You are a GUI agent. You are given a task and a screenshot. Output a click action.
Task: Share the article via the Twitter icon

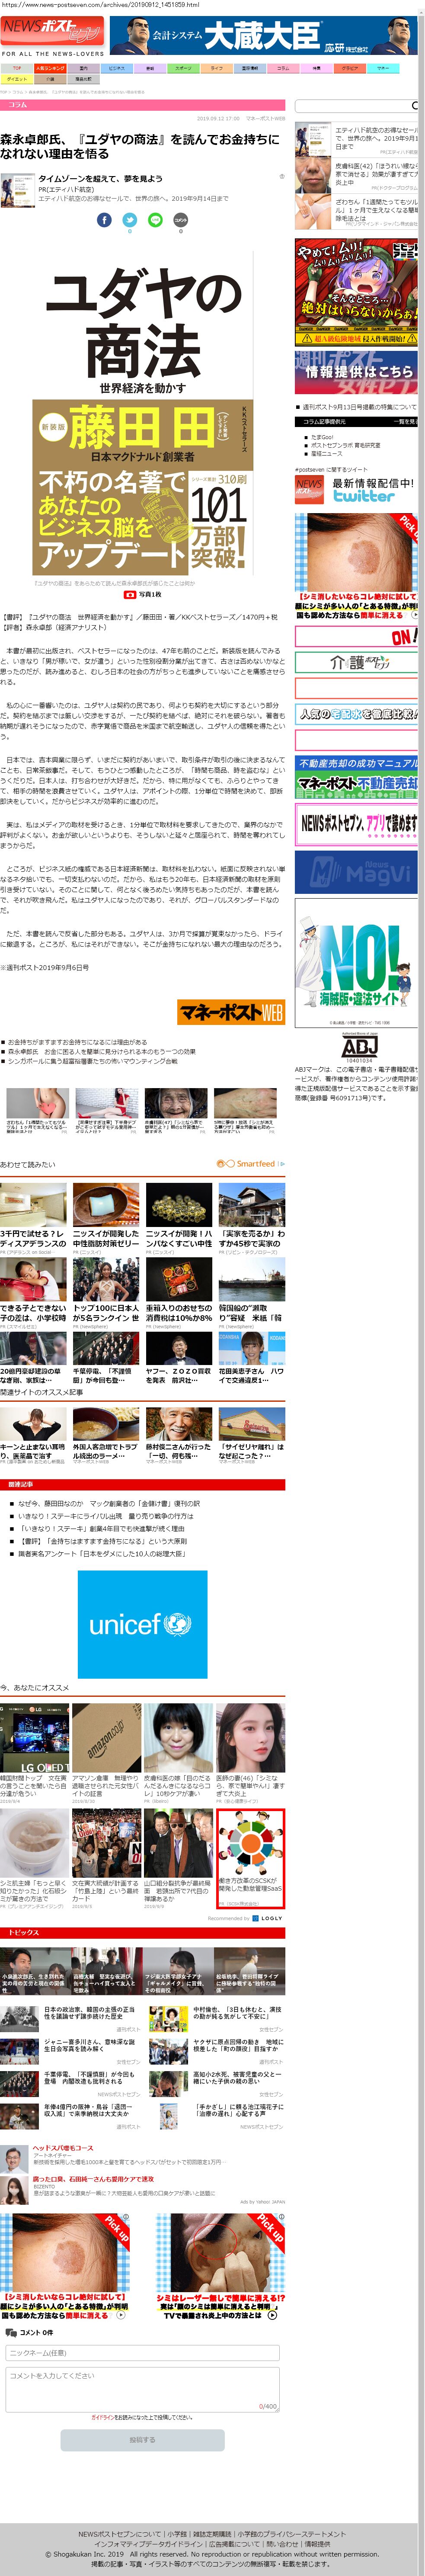pyautogui.click(x=130, y=219)
